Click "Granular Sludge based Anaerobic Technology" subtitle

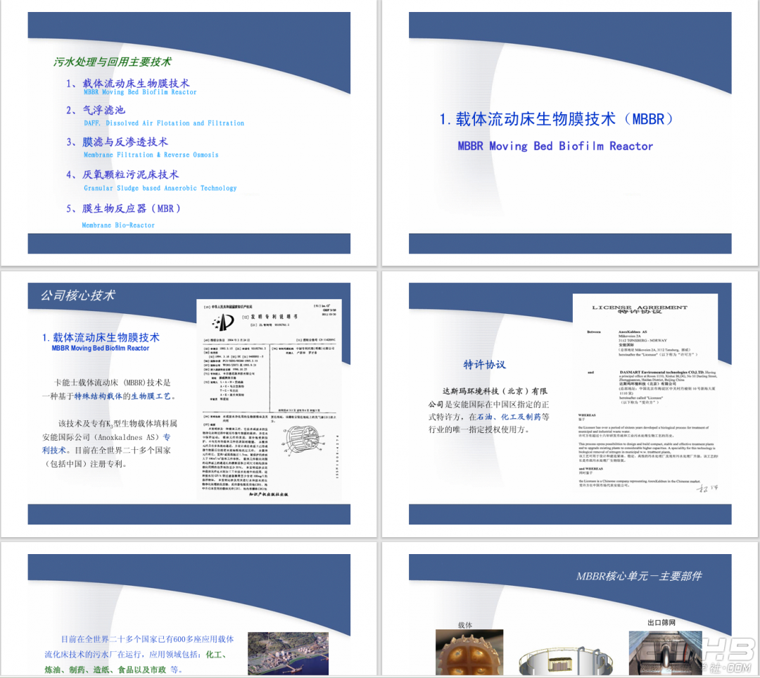click(160, 188)
